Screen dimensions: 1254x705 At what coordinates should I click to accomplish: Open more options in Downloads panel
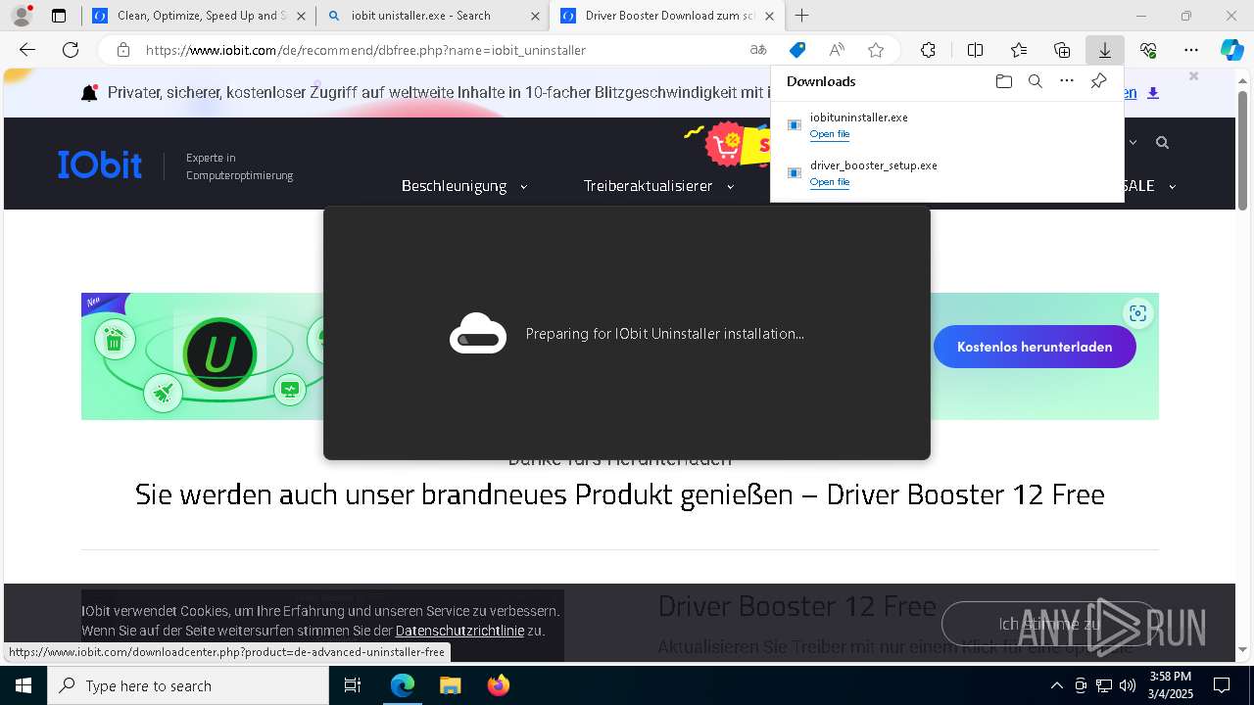(1067, 81)
